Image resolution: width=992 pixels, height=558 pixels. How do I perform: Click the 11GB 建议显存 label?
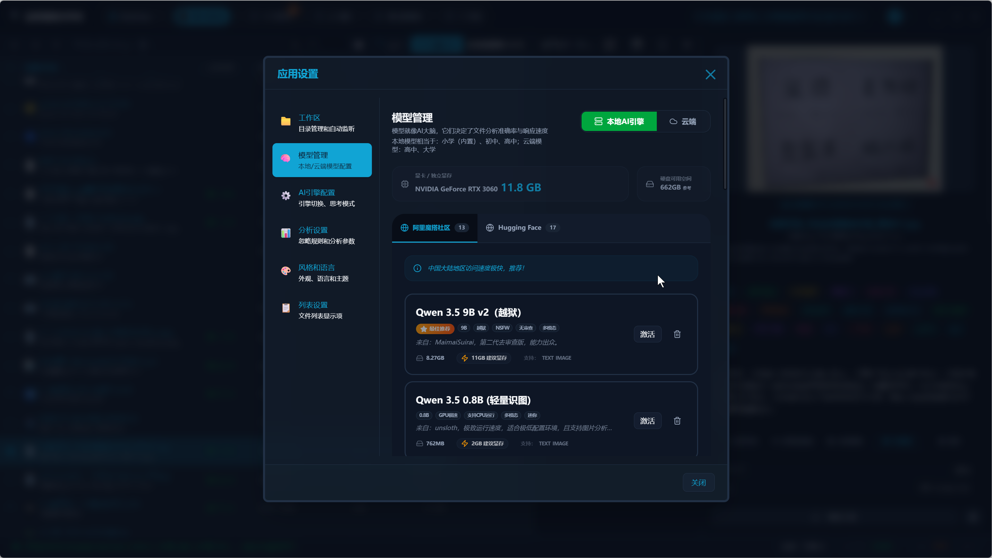pyautogui.click(x=489, y=358)
